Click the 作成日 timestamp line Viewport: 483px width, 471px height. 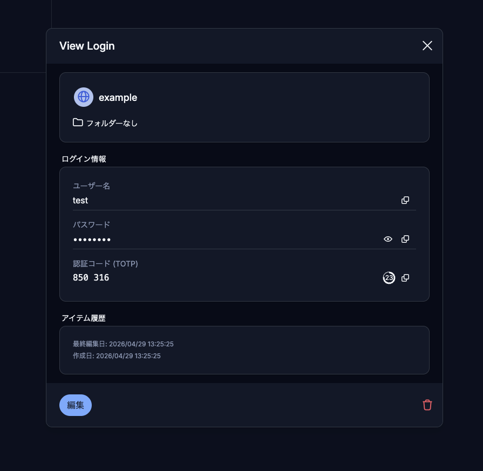117,356
